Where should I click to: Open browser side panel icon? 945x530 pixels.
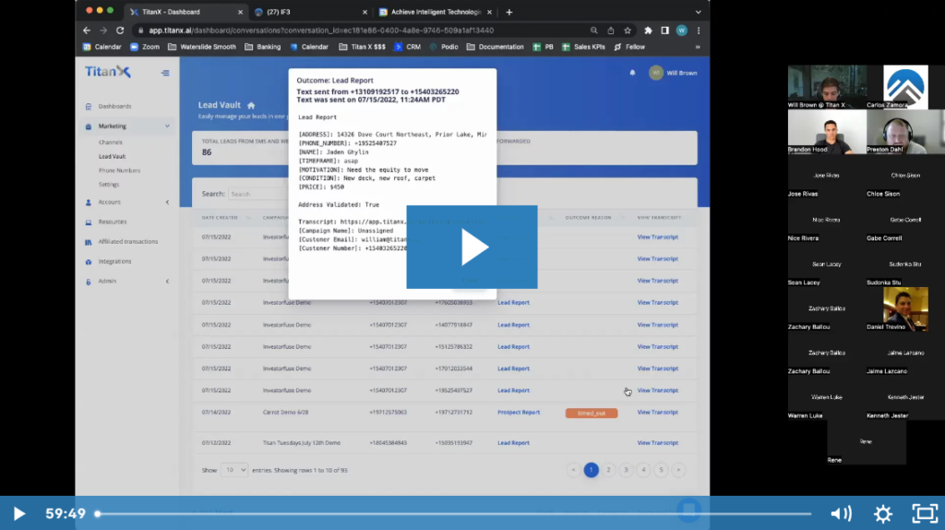pos(664,30)
